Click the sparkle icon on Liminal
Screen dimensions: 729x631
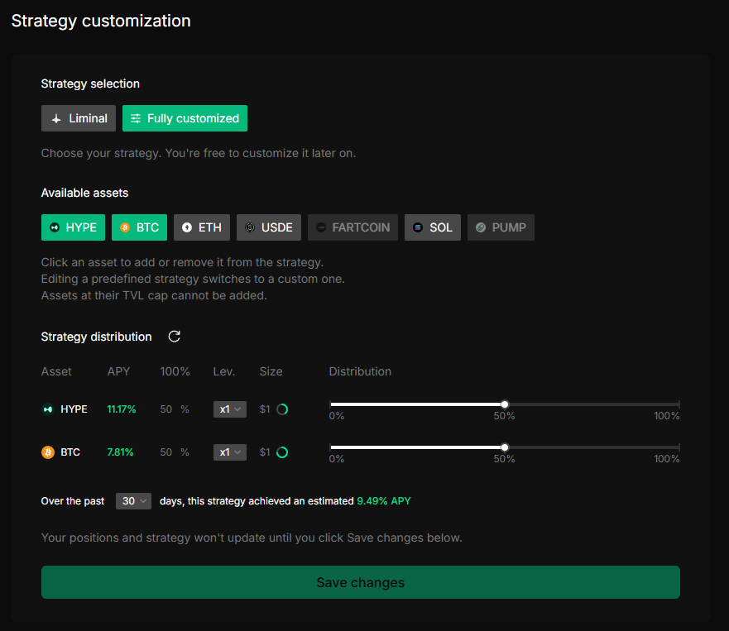tap(56, 119)
